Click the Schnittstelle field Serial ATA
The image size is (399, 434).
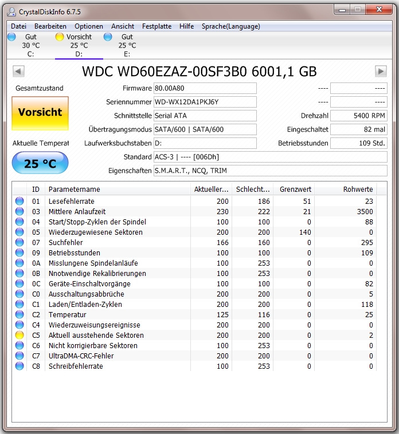click(205, 116)
